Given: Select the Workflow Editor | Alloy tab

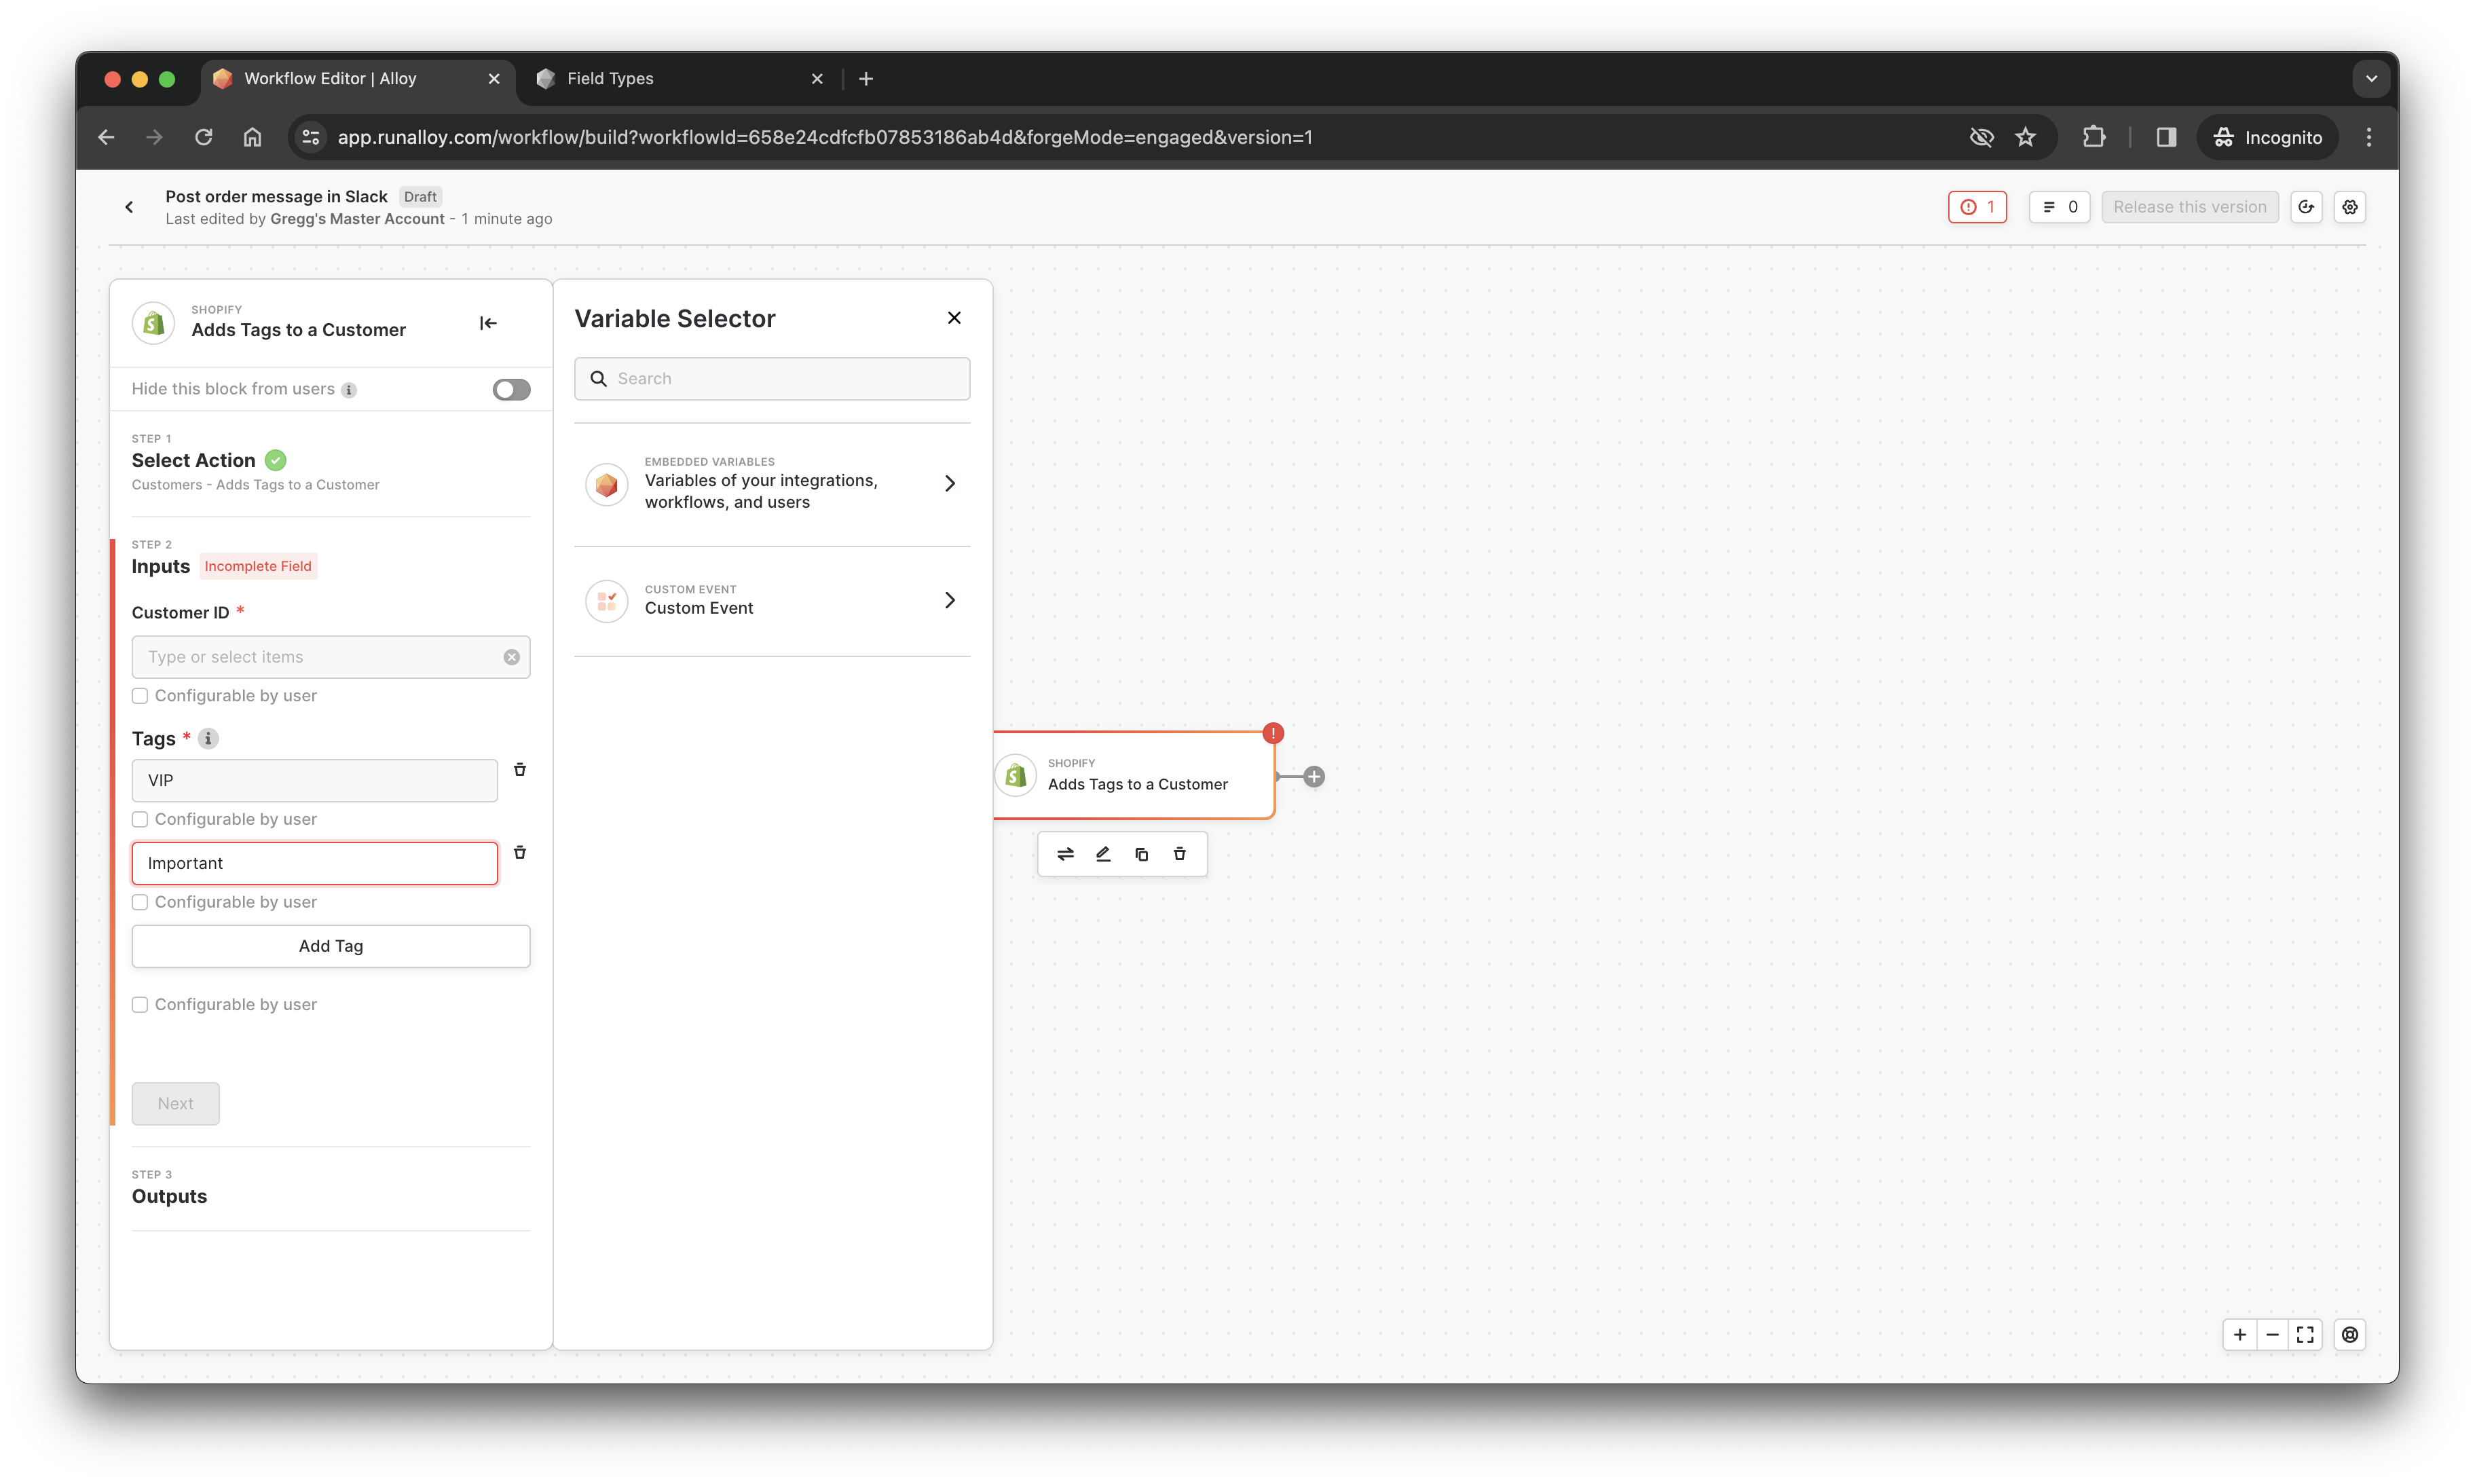Looking at the screenshot, I should (x=358, y=79).
